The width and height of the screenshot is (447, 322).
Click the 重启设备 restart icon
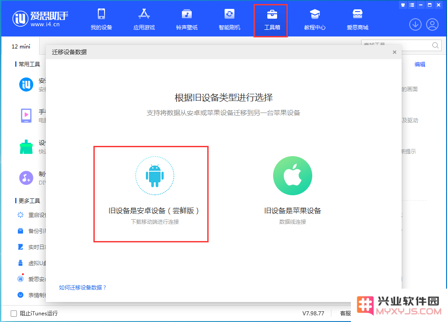click(20, 215)
